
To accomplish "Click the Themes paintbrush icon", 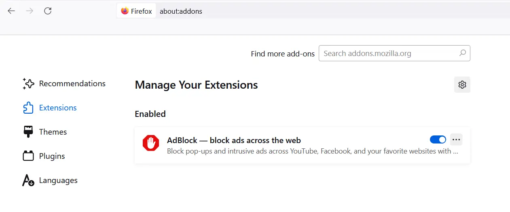I will click(28, 132).
